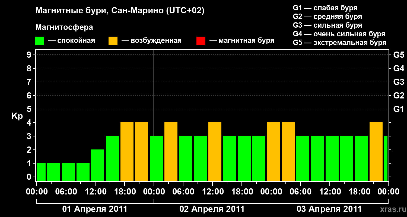Image resolution: width=407 pixels, height=217 pixels.
Task: Click the orange 00:00 bar on 03 Апреля
Action: tap(274, 152)
